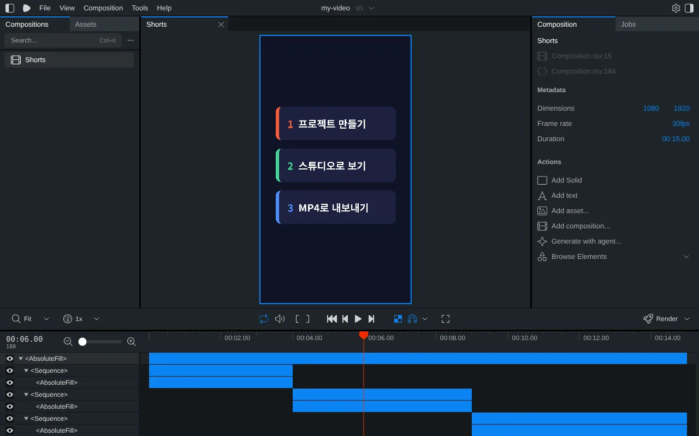This screenshot has width=699, height=436.
Task: Expand the Browse Elements section
Action: (686, 257)
